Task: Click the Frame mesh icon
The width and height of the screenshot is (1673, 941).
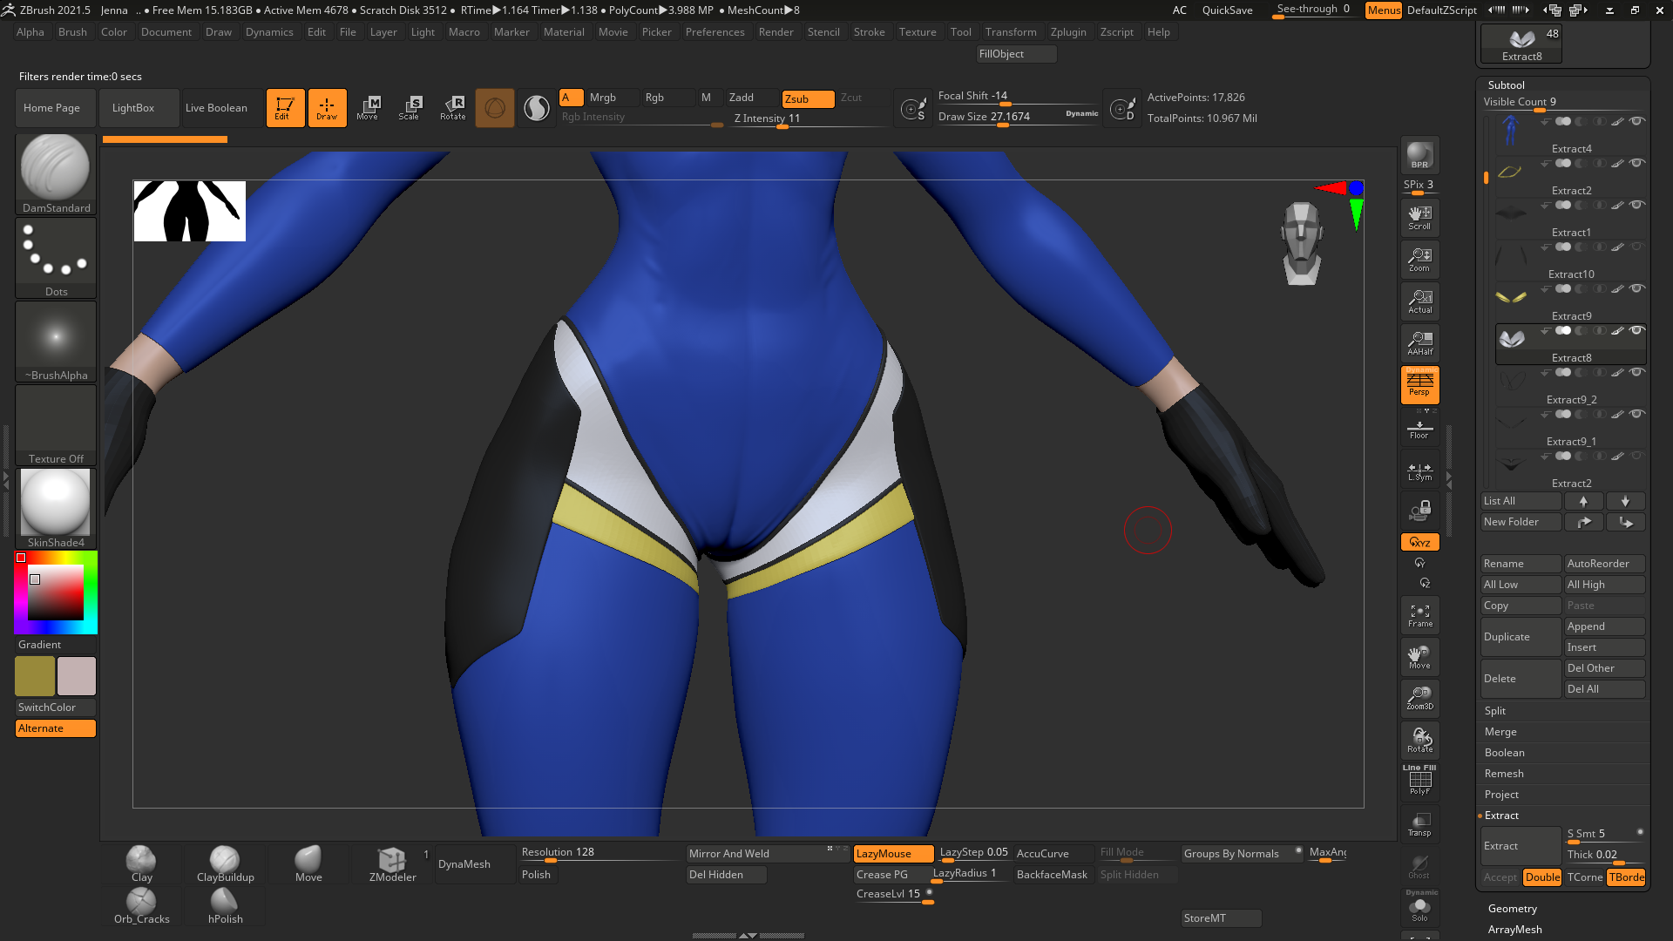Action: point(1419,615)
